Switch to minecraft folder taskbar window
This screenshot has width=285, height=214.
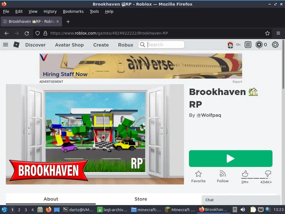click(x=146, y=210)
